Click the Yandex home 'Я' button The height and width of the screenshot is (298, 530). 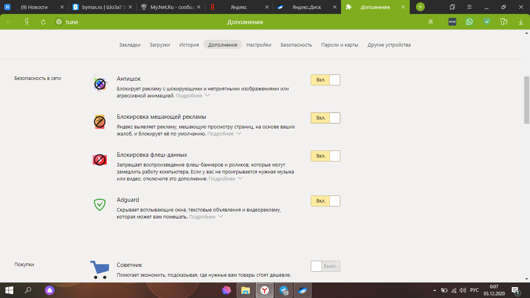point(26,22)
